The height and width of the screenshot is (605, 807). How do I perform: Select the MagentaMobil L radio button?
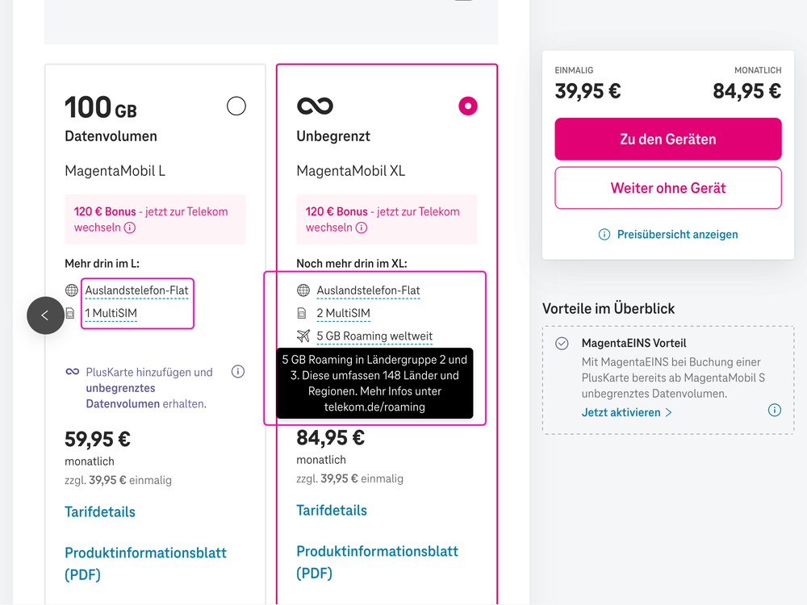click(236, 106)
